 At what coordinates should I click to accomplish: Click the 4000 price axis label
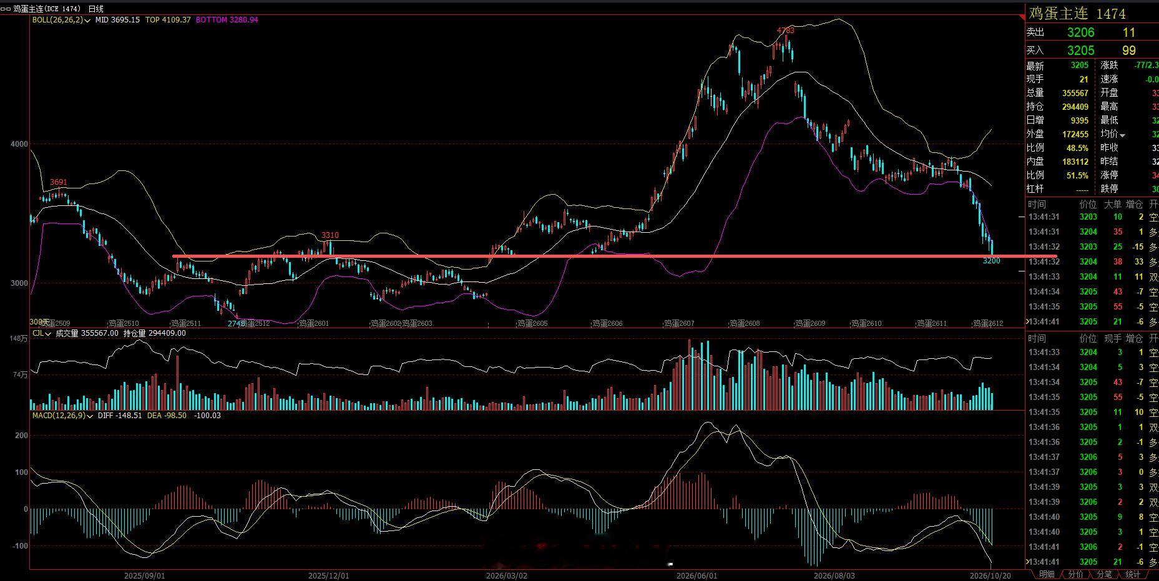pos(19,144)
